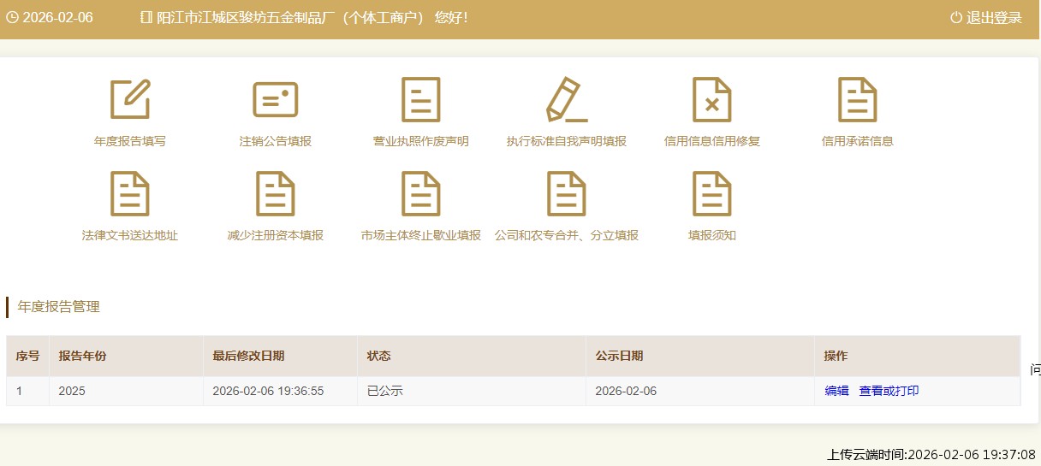Open the 注销公告填报 card icon
Image resolution: width=1041 pixels, height=466 pixels.
(276, 99)
